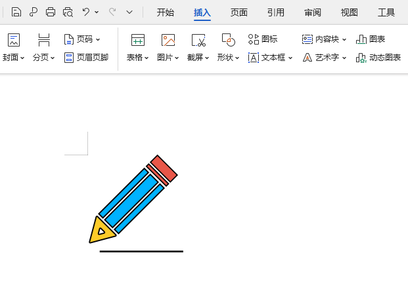
Task: Open the 页面 tab
Action: tap(239, 12)
